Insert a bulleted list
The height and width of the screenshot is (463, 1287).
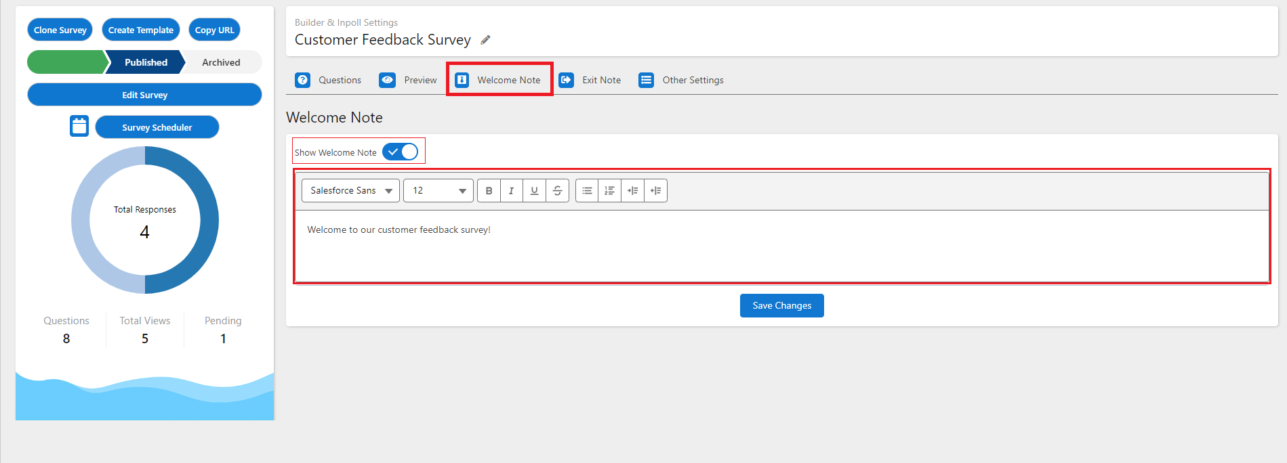[587, 191]
